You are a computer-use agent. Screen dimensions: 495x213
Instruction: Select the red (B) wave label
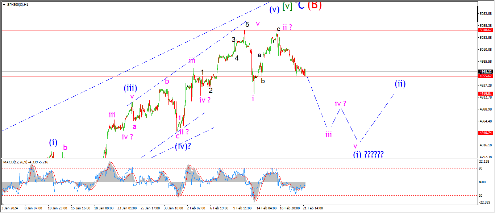pyautogui.click(x=315, y=5)
